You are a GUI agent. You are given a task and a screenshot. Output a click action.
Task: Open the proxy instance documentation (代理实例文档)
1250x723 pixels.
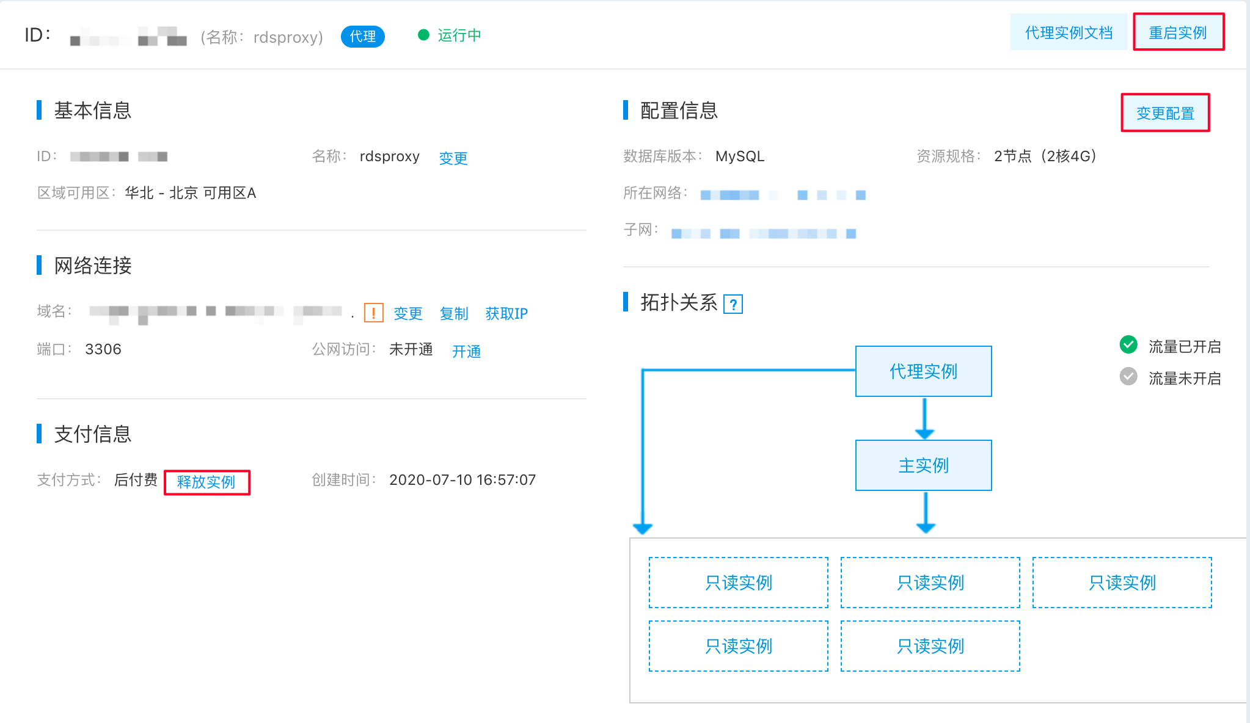(1068, 32)
